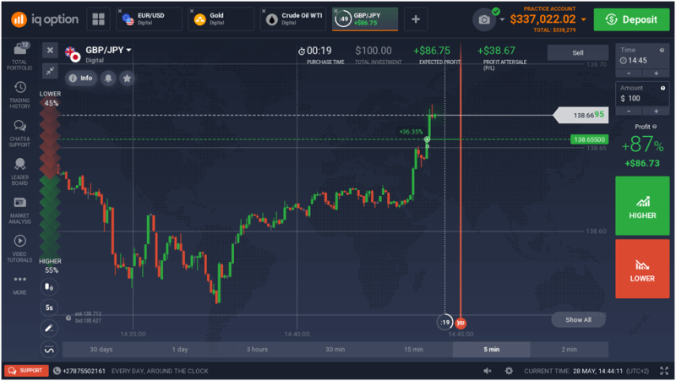676x381 pixels.
Task: Set a price alert with the bell icon
Action: [108, 78]
